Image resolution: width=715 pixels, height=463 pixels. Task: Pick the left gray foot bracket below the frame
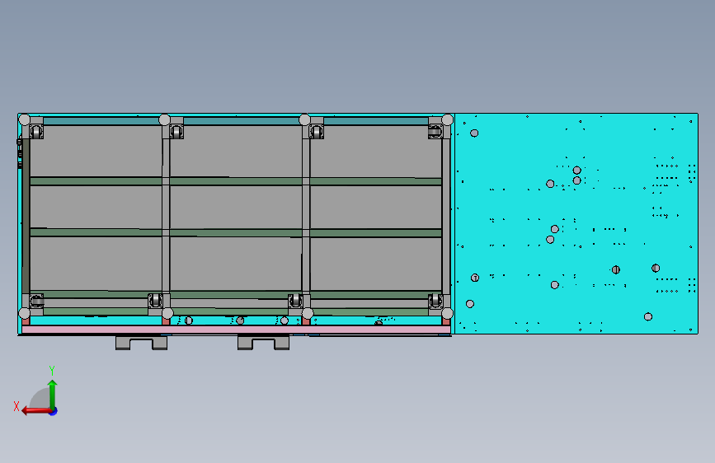tap(141, 343)
